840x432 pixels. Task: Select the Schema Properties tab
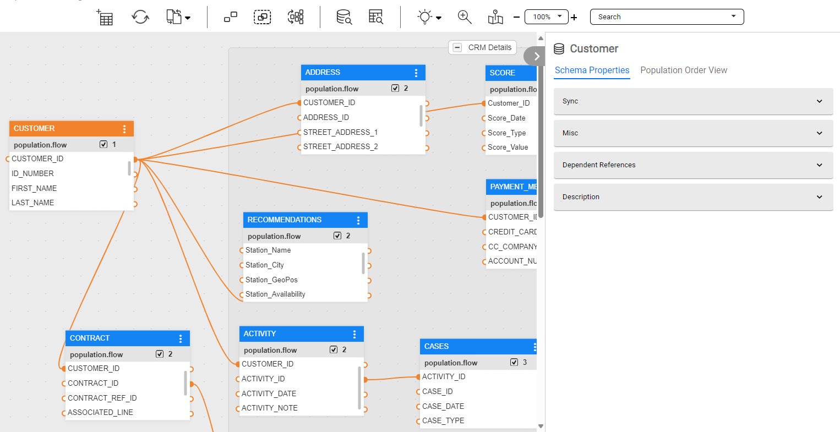pos(592,70)
